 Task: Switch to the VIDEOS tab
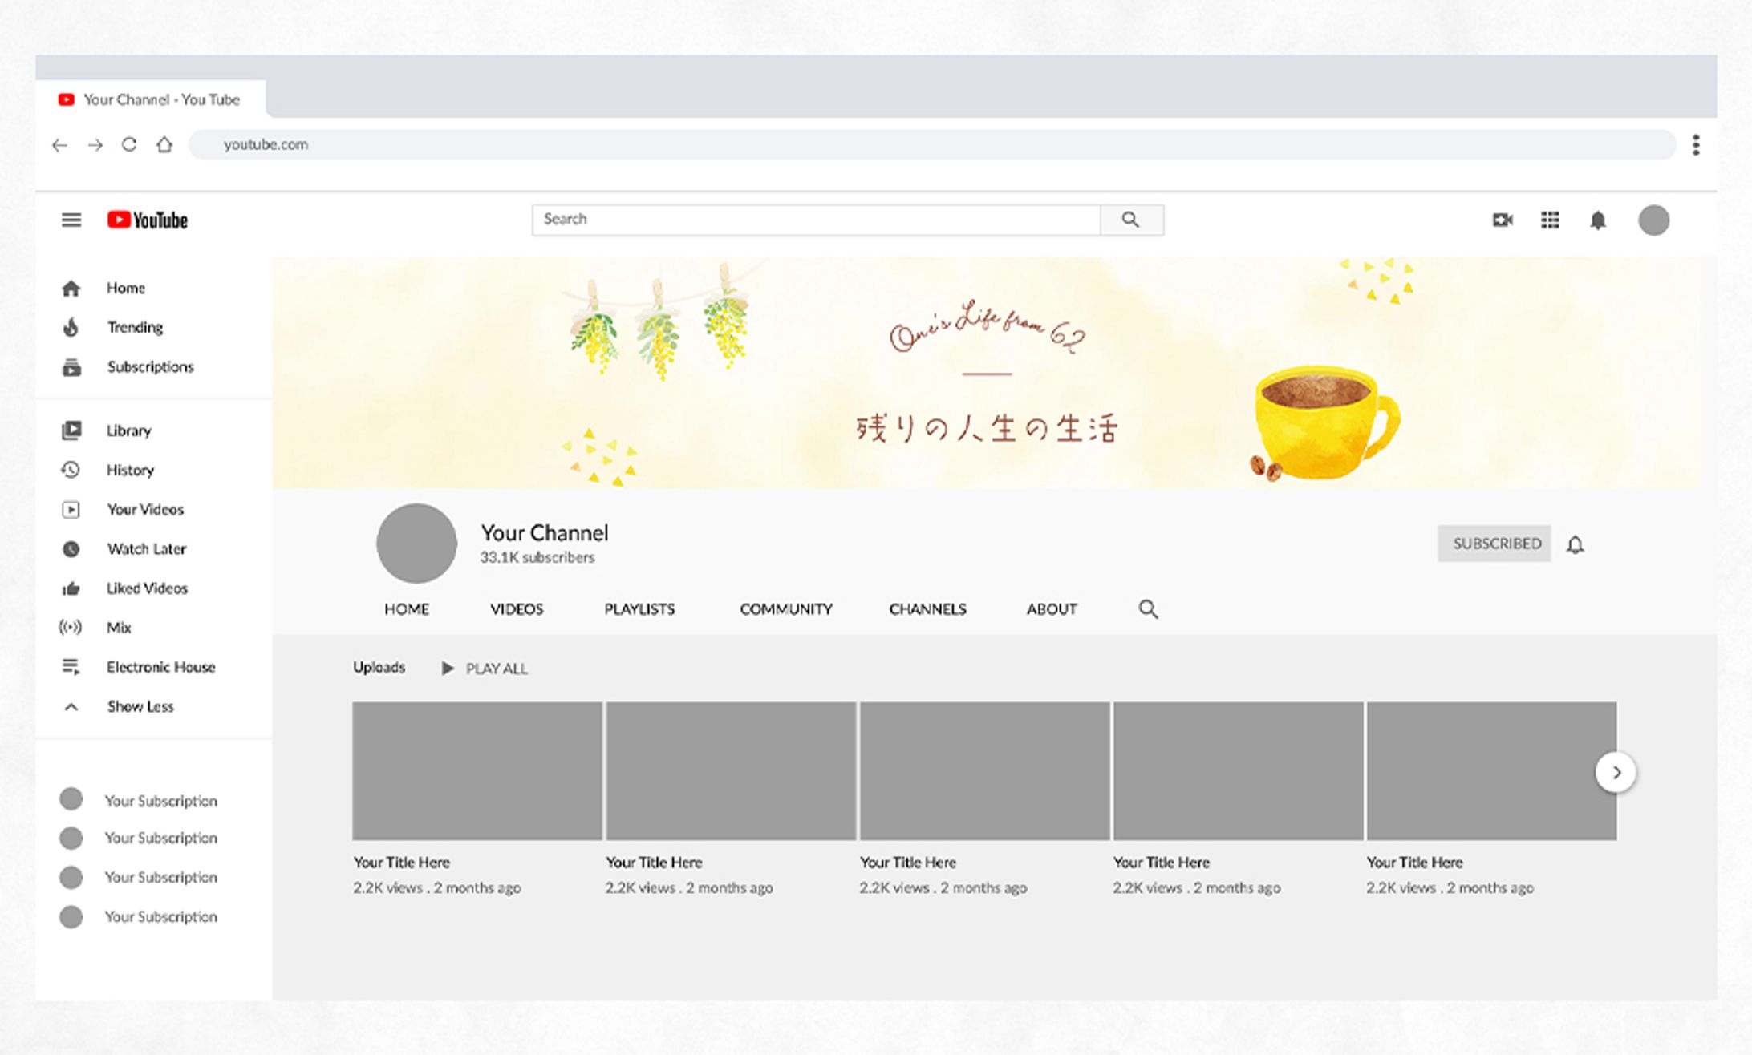point(516,609)
